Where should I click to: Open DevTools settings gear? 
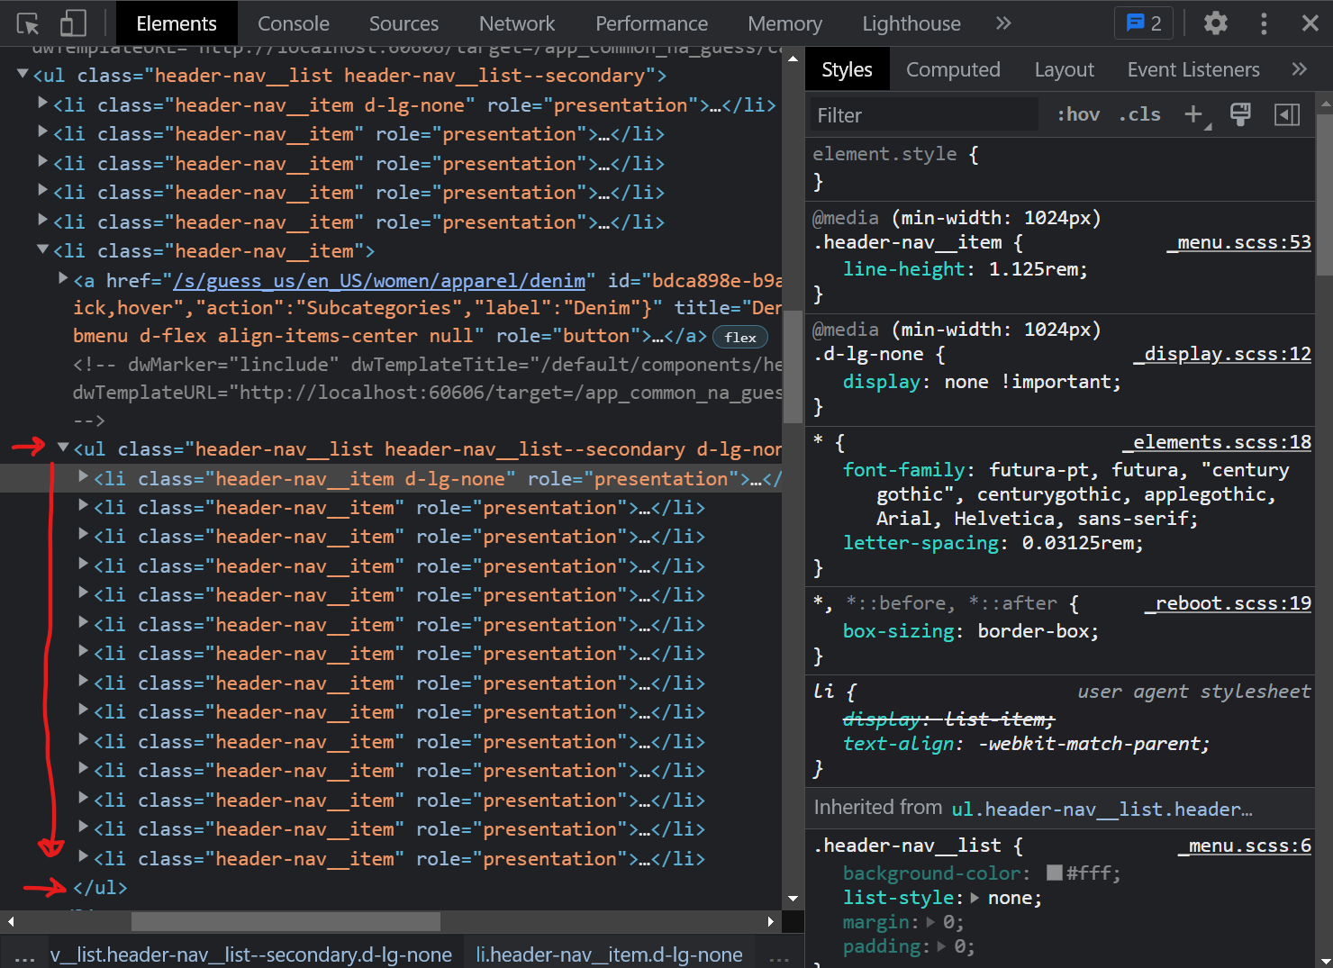(x=1215, y=23)
